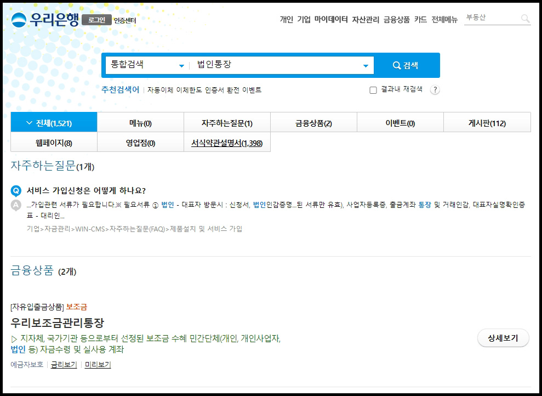This screenshot has height=396, width=542.
Task: Open the 기업 menu
Action: 304,20
